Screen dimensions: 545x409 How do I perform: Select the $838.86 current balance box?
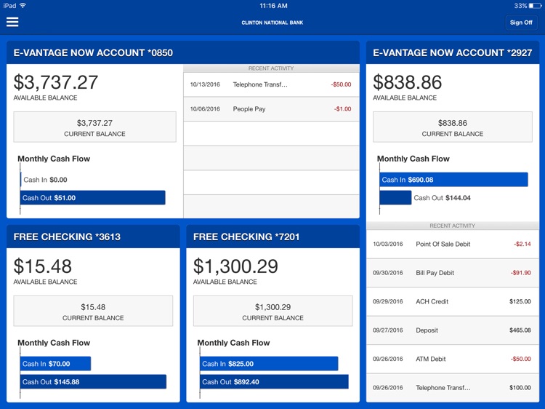[x=453, y=127]
